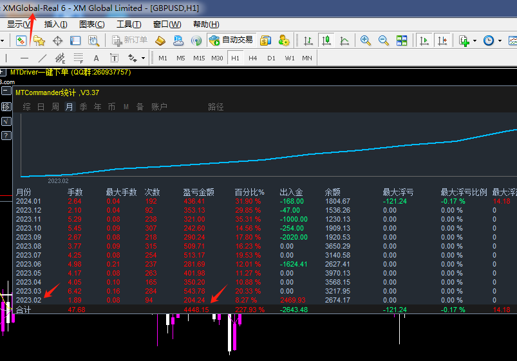The height and width of the screenshot is (361, 517).
Task: Switch timeframe to D1
Action: (x=271, y=58)
